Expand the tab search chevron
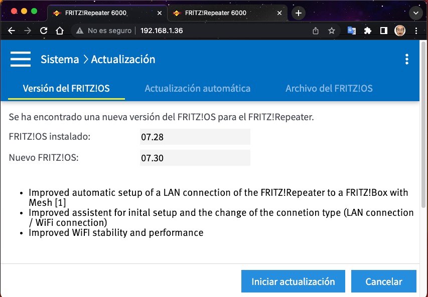This screenshot has height=297, width=428. [x=416, y=13]
